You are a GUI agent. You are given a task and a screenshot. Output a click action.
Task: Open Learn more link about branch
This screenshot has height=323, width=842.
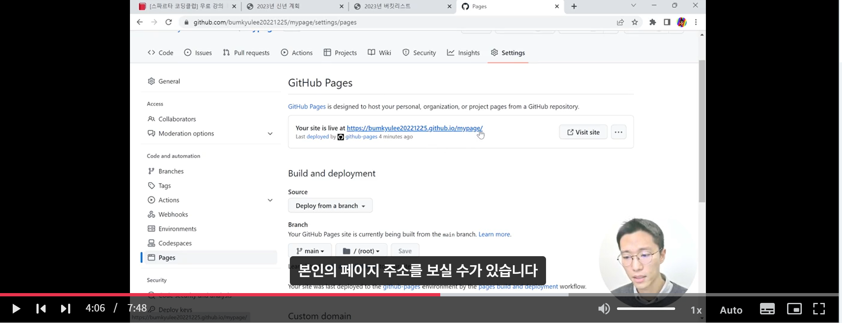pos(494,234)
